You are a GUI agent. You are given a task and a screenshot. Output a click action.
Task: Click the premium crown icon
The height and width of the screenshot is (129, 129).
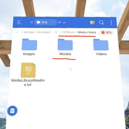92,22
